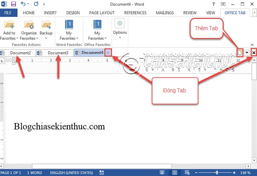
Task: Click ENGLISH (UNITED STATES) language indicator
Action: 72,173
